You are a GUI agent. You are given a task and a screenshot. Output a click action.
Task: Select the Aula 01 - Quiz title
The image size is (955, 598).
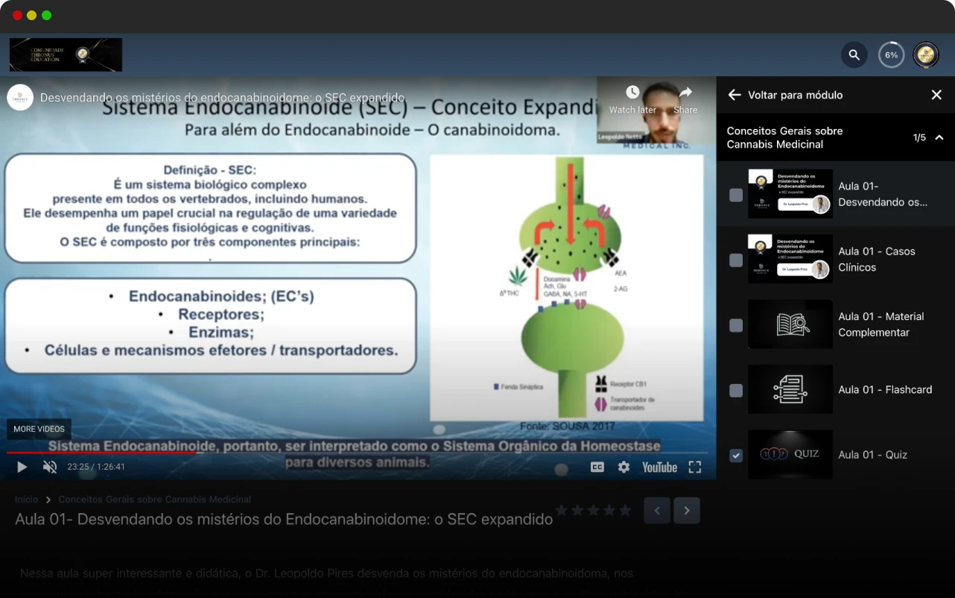[872, 455]
